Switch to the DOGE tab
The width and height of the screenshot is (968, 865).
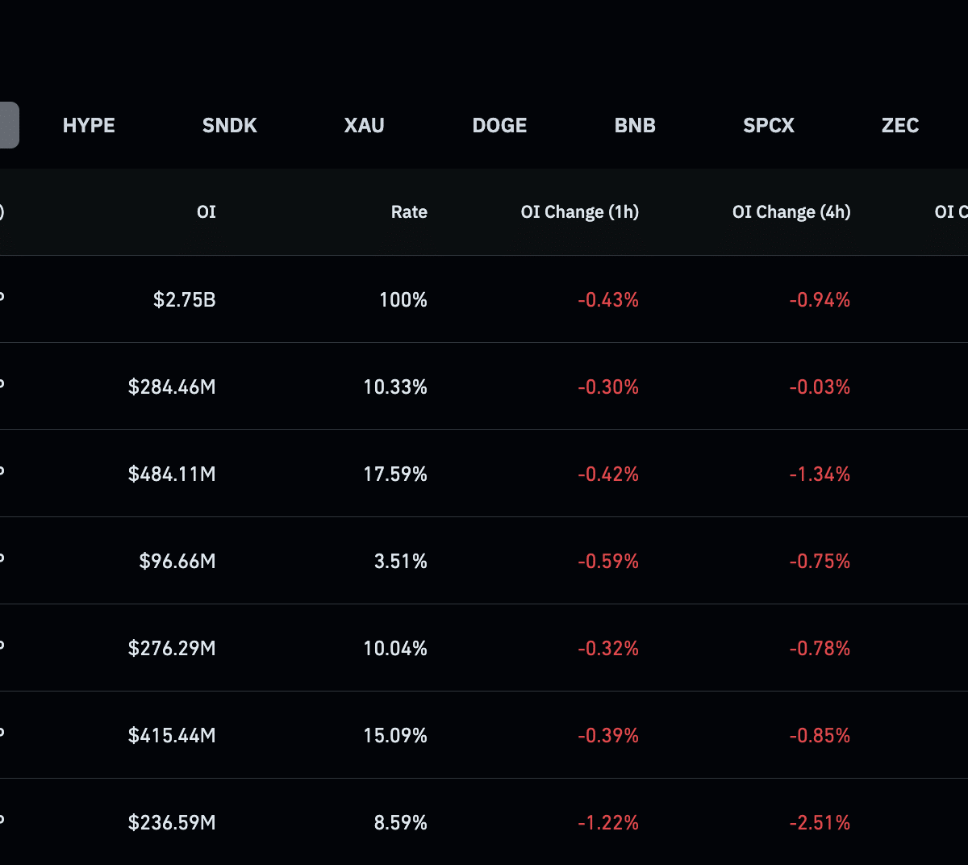click(x=499, y=125)
